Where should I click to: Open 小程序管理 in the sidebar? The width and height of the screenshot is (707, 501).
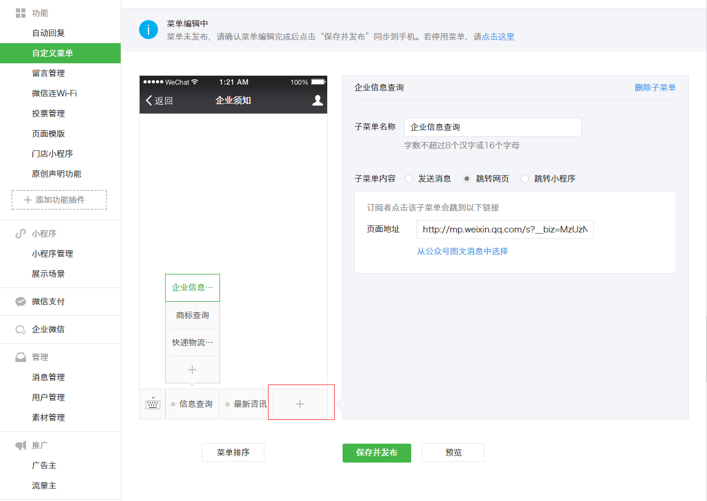tap(53, 254)
